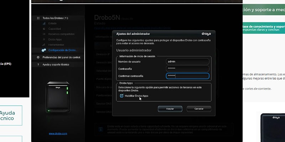Screen dimensions: 285x142
Task: Click the drobo logo in dialog header
Action: point(206,34)
